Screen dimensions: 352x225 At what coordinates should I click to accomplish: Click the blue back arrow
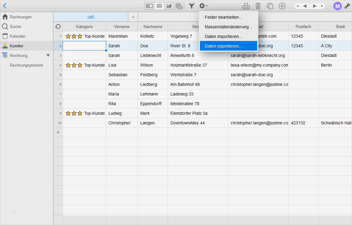(5, 6)
